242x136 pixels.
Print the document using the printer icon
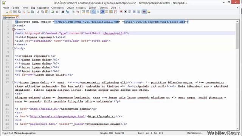click(x=32, y=12)
